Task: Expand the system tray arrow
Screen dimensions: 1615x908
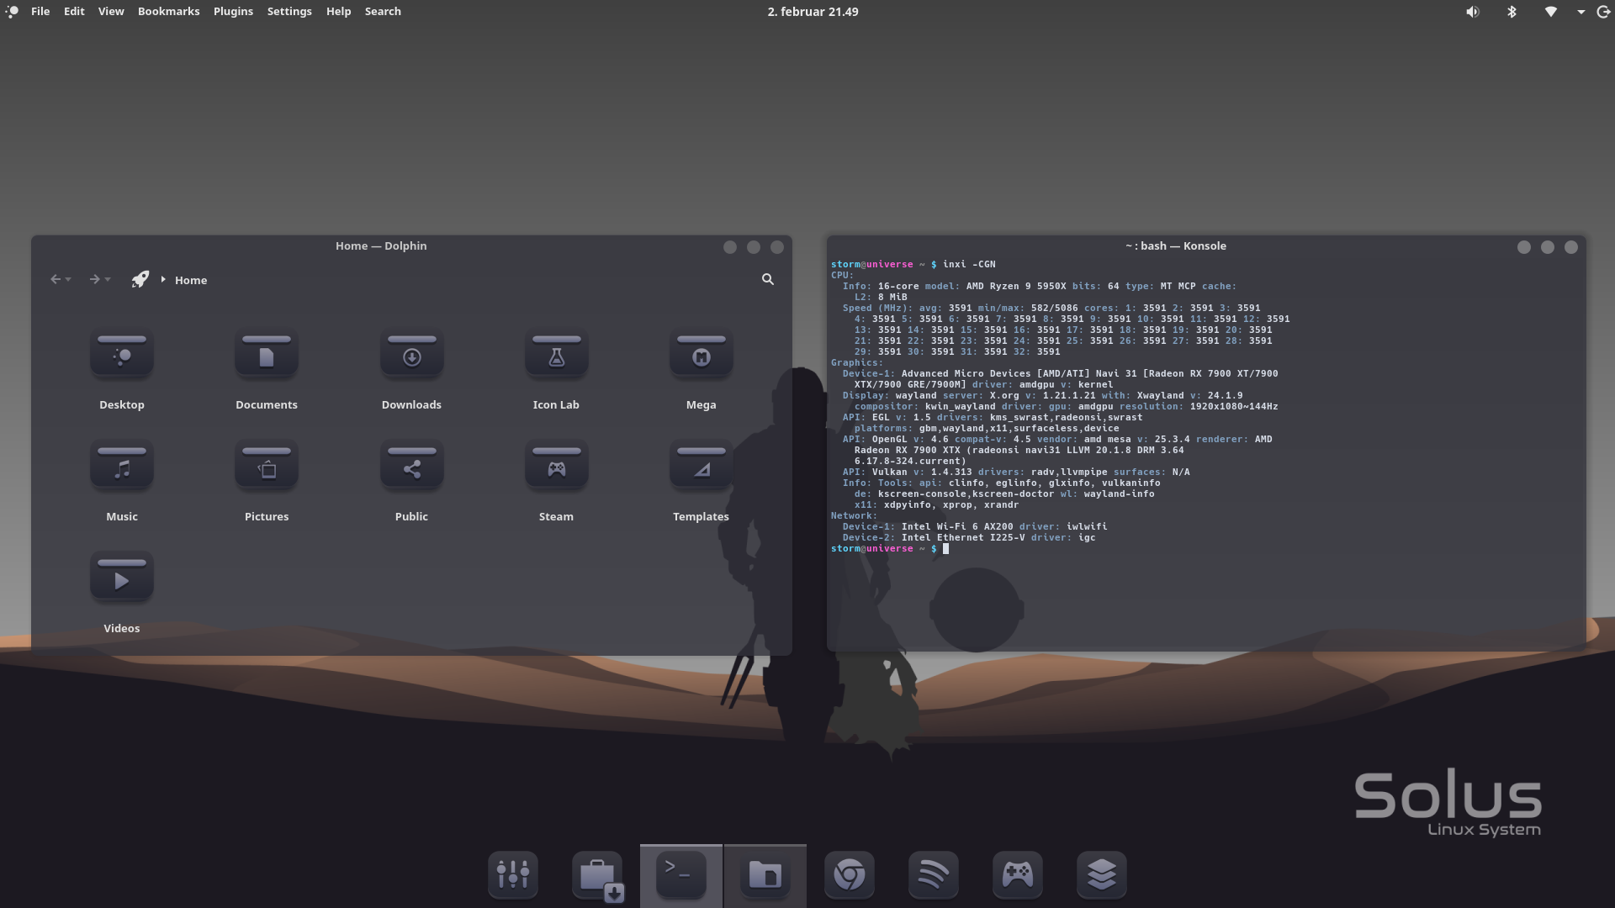Action: (x=1581, y=12)
